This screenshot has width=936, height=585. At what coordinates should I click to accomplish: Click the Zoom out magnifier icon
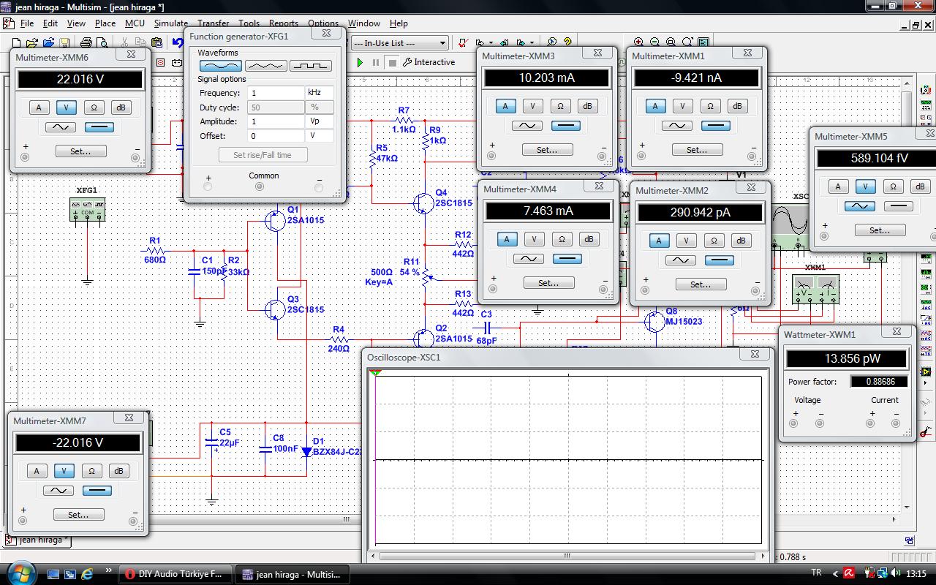tap(654, 43)
